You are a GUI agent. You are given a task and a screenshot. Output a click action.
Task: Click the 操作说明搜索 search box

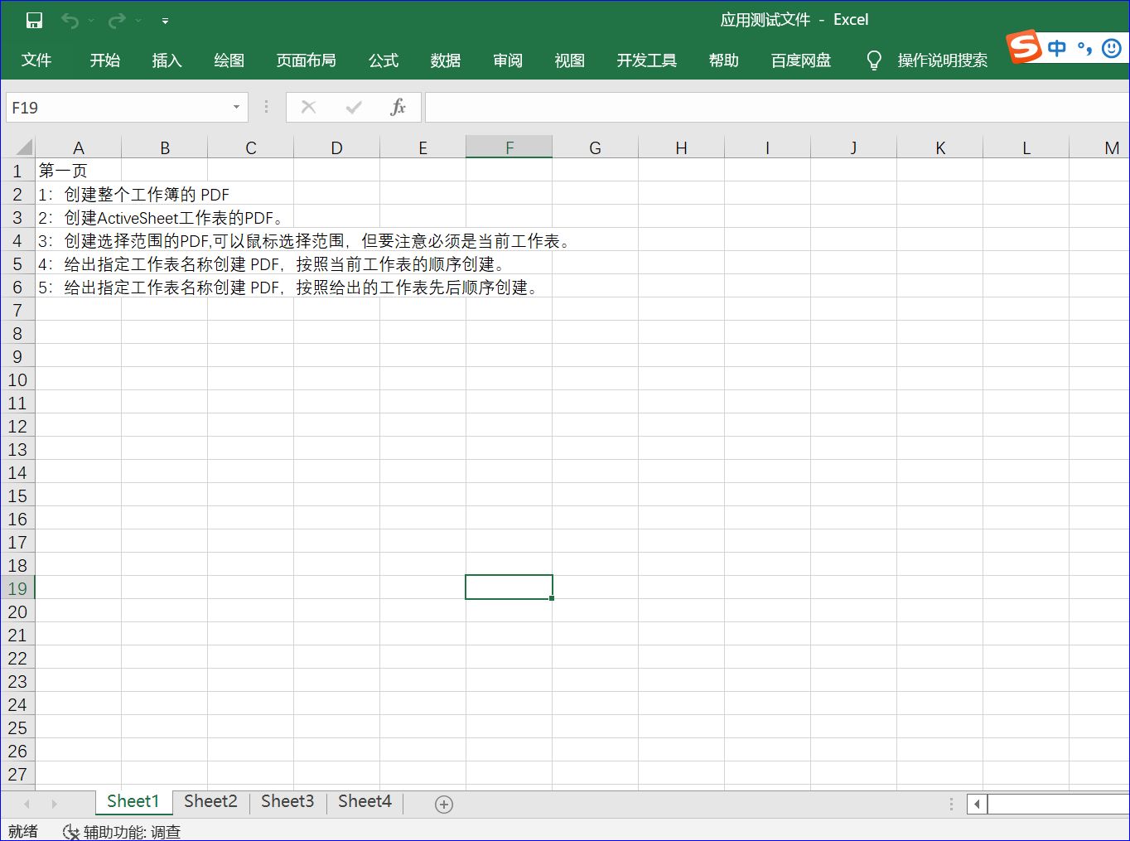(943, 60)
